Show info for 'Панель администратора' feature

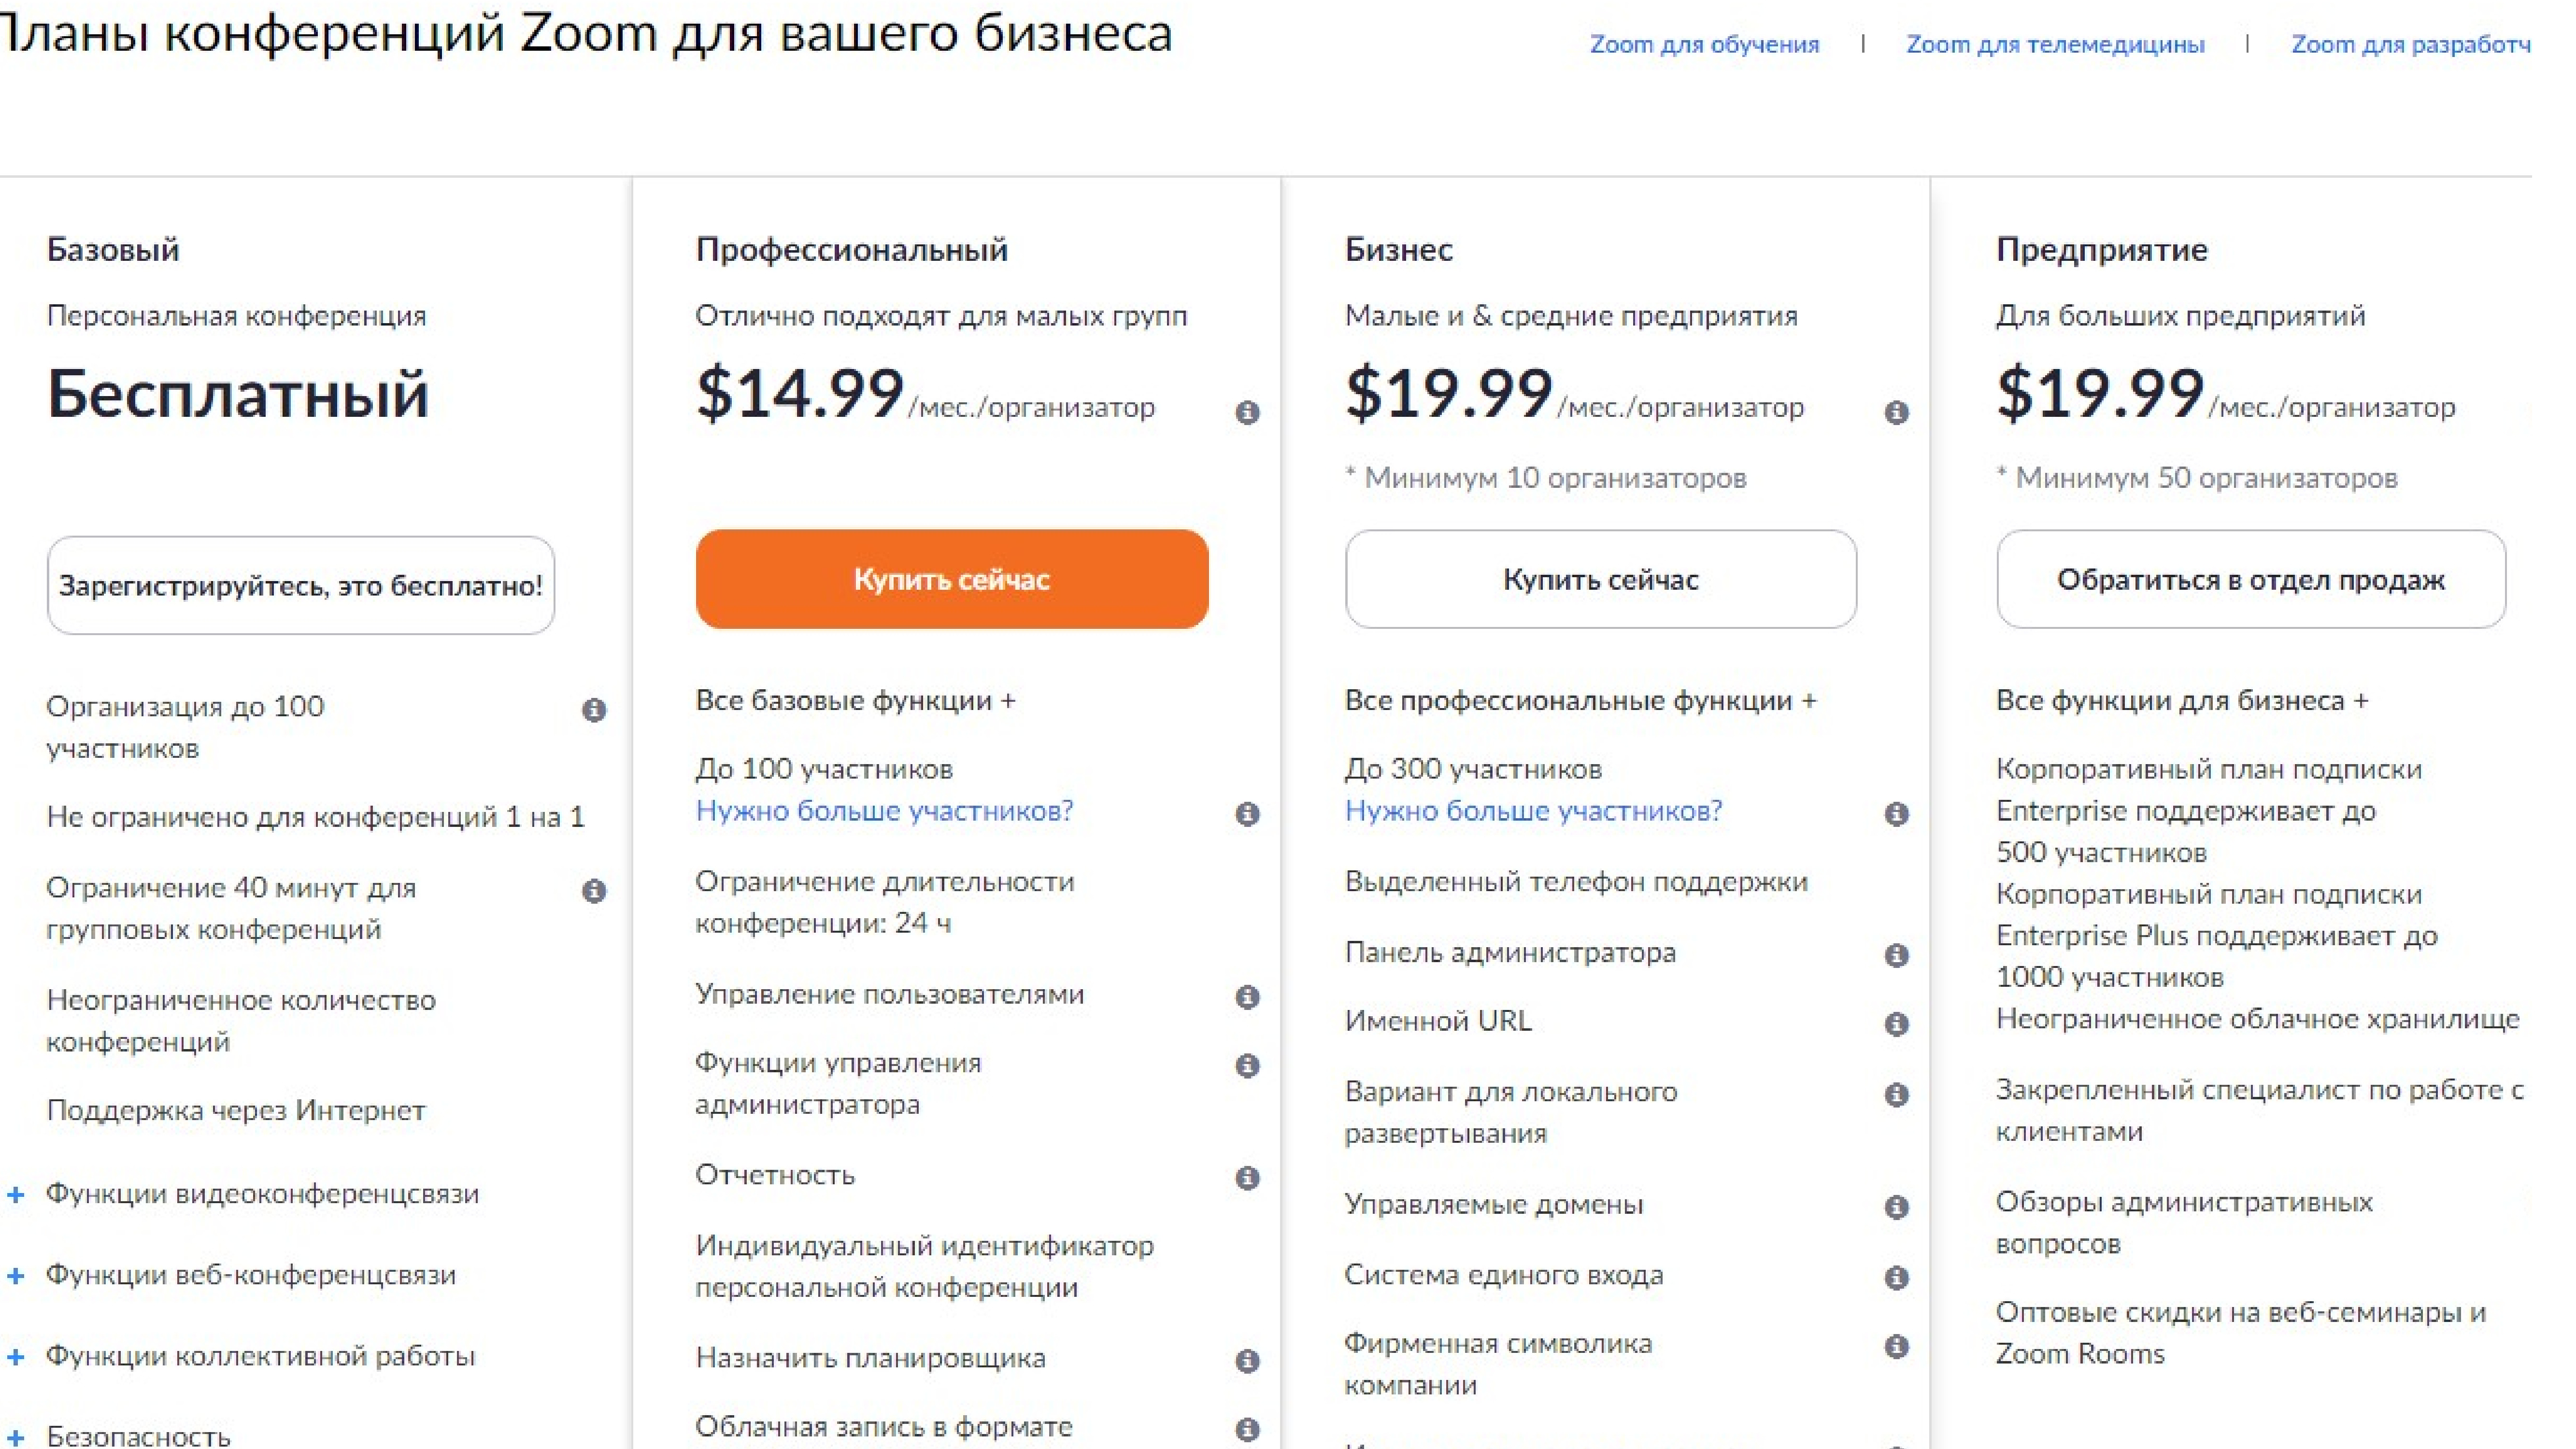click(1896, 955)
